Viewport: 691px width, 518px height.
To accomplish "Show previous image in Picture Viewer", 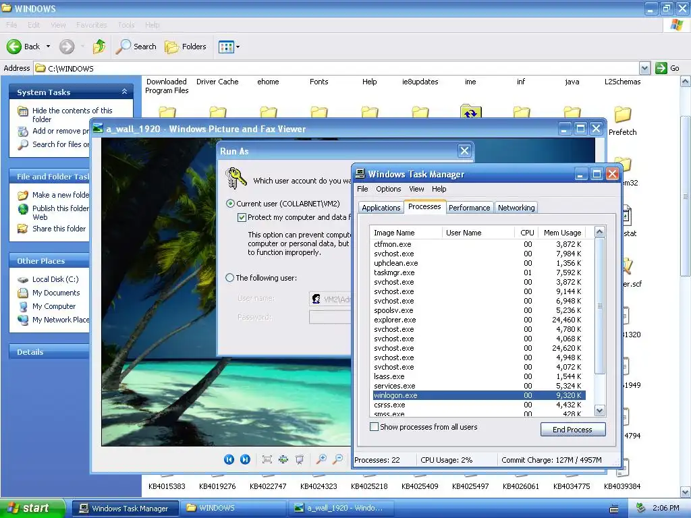I will click(x=229, y=459).
